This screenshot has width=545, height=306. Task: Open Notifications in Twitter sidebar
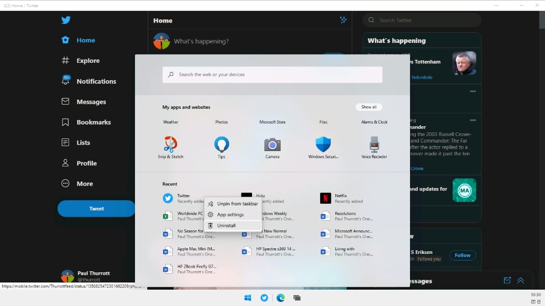pos(88,81)
